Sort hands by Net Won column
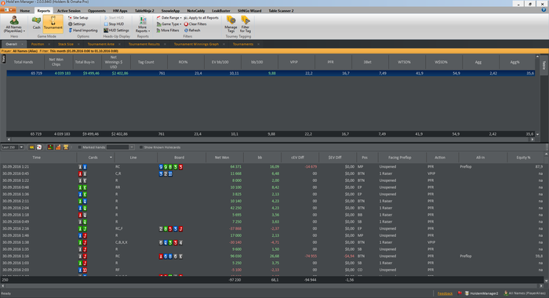Viewport: 549px width, 298px height. point(222,158)
